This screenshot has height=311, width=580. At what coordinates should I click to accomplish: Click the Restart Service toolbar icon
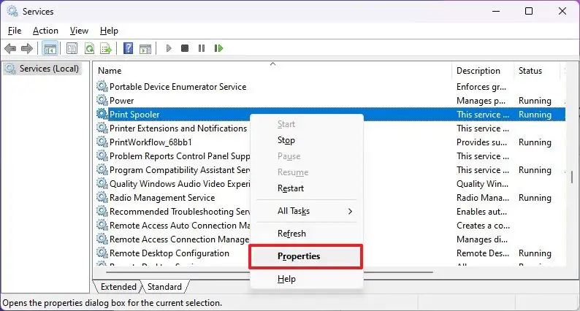(x=218, y=48)
